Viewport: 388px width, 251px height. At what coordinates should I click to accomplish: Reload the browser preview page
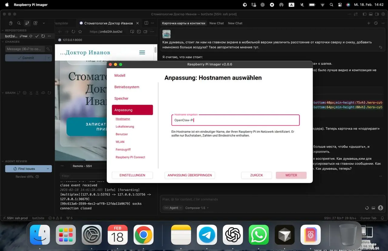[73, 32]
